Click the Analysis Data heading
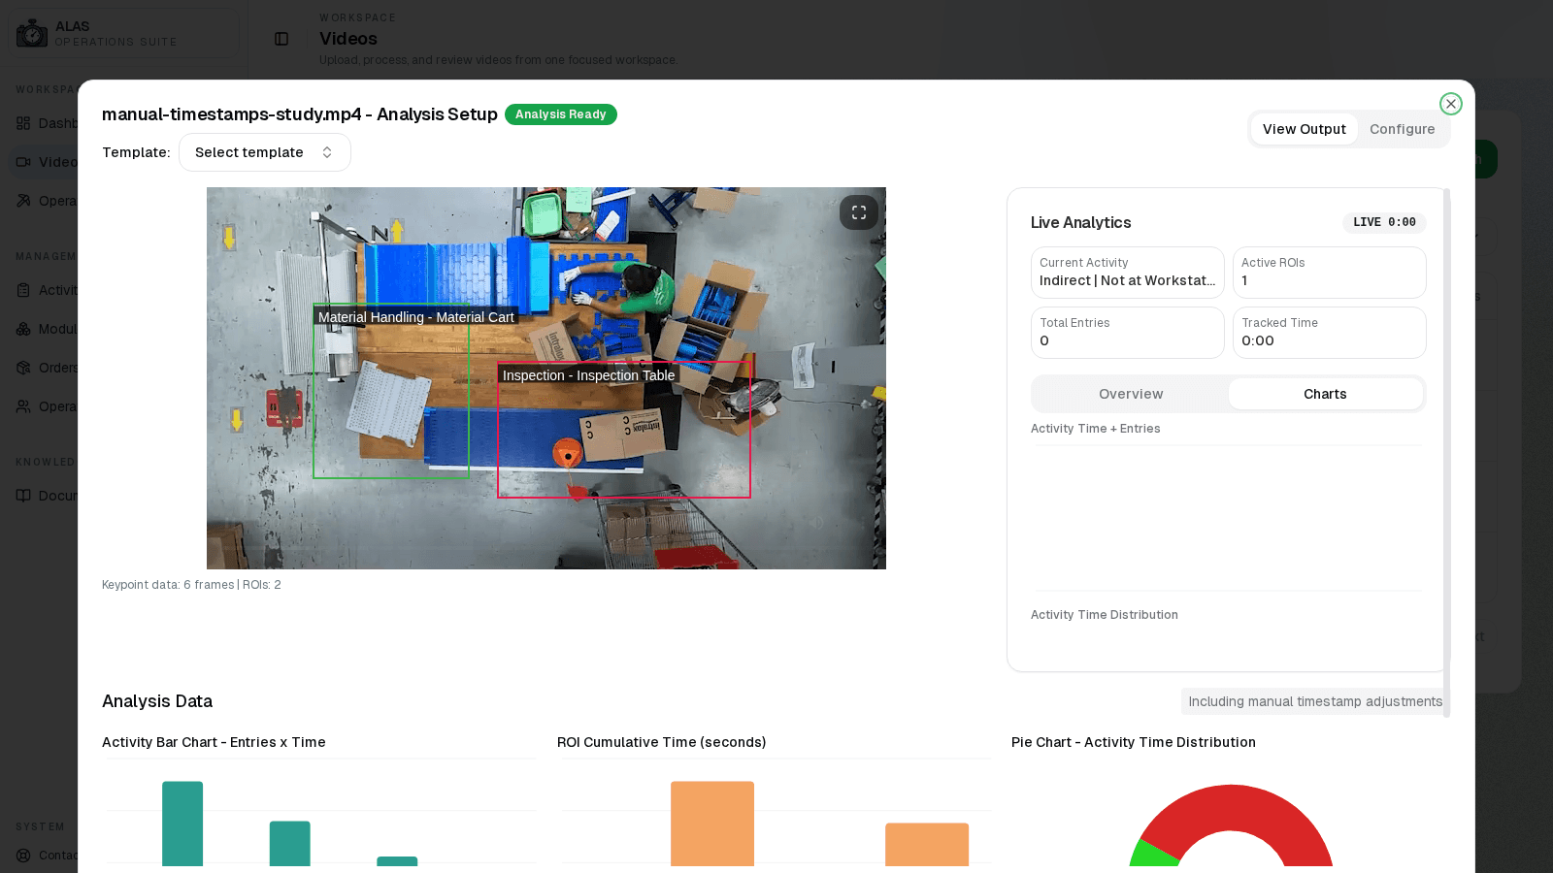The height and width of the screenshot is (873, 1553). pos(157,701)
